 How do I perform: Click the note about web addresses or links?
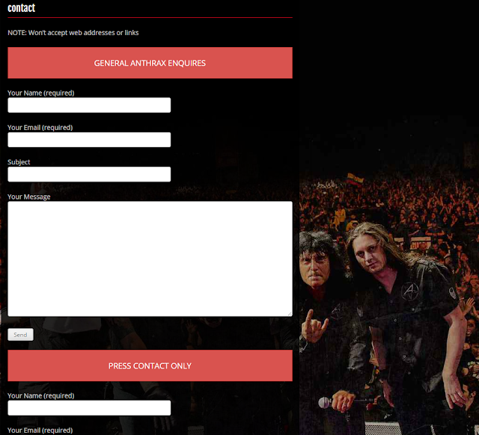[x=73, y=33]
